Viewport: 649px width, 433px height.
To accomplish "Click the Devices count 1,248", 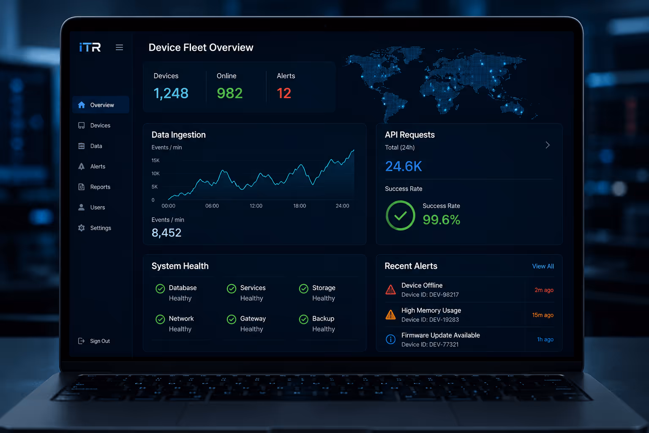I will 171,93.
